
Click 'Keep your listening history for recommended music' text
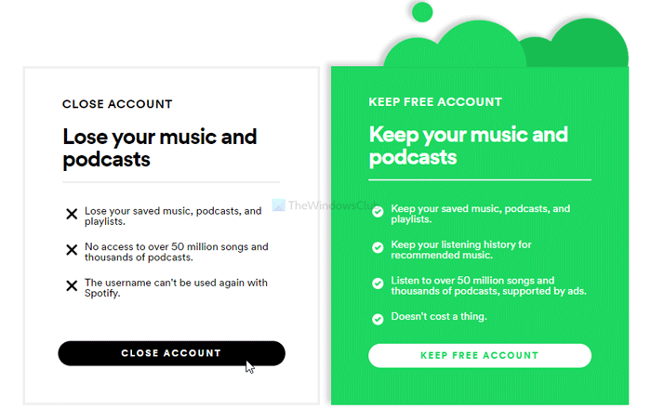point(474,249)
